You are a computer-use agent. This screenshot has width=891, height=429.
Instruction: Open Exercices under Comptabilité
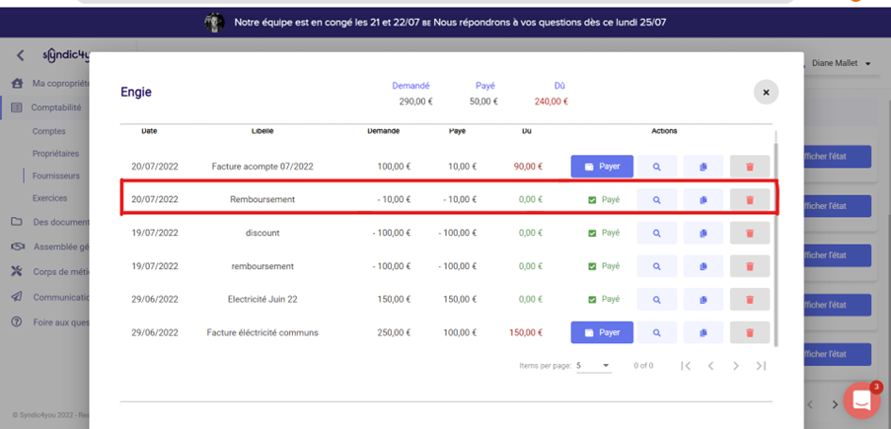click(x=49, y=198)
